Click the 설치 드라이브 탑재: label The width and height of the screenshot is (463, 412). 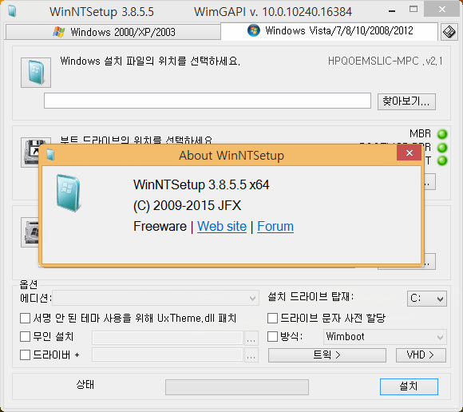(311, 296)
